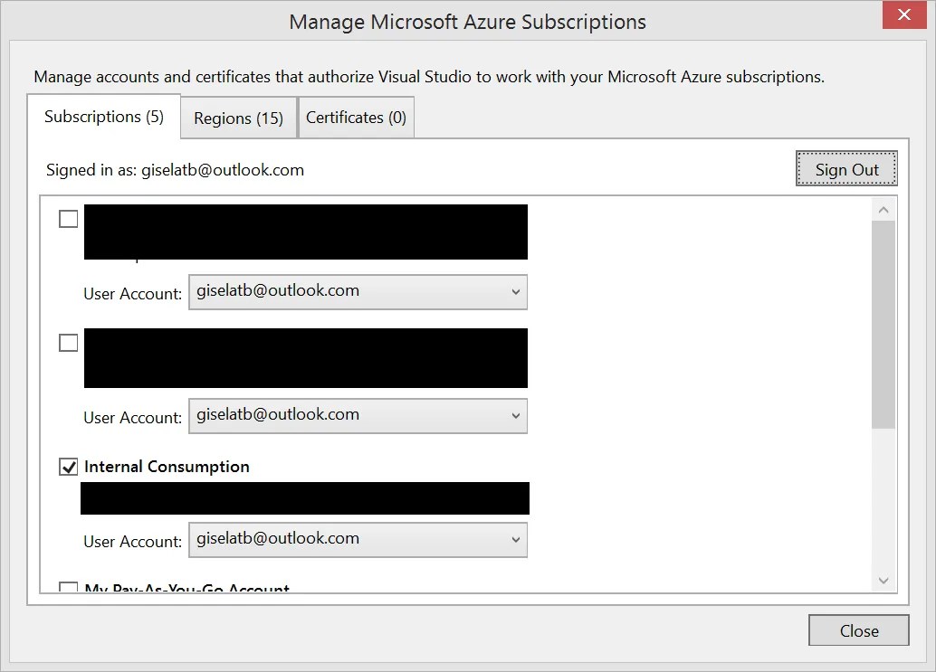The width and height of the screenshot is (936, 672).
Task: Click the 'Signed in as: giselatb@outlook.com' text
Action: click(175, 170)
